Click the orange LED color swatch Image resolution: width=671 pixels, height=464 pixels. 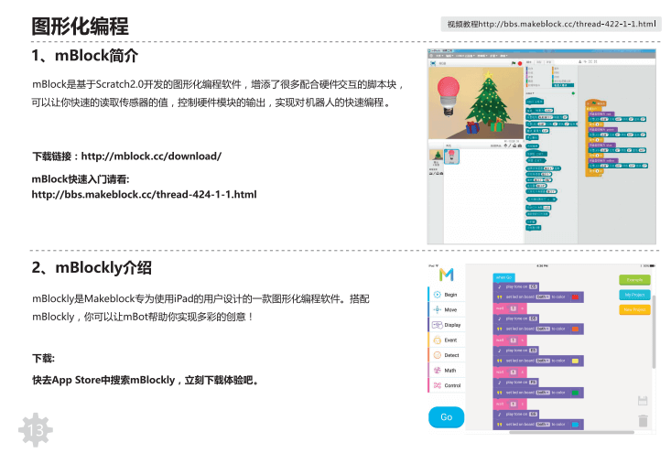(x=575, y=329)
